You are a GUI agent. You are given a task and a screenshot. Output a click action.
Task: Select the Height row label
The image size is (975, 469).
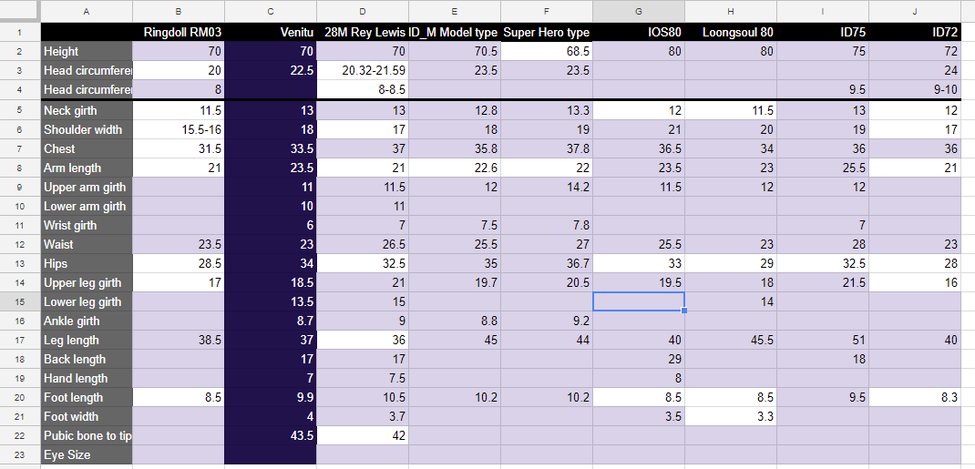(x=87, y=52)
